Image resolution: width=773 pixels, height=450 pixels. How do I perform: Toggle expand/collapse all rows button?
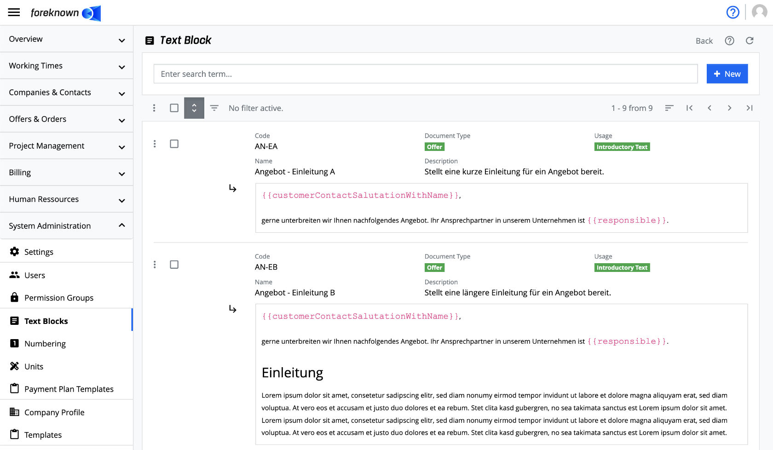(194, 108)
